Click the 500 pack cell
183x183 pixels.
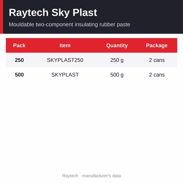(x=19, y=75)
